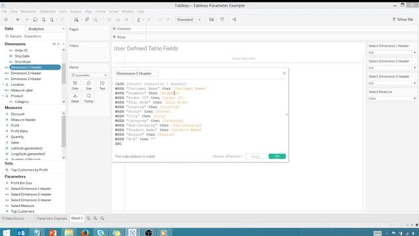Viewport: 419px width, 236px height.
Task: Open the Worksheet menu
Action: [28, 12]
